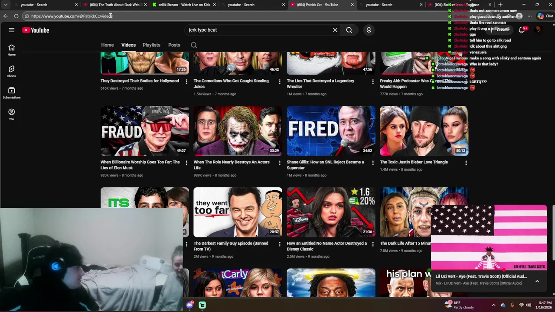The width and height of the screenshot is (555, 312).
Task: Open 'The Toxic Justin Bieber Love Triangle' title
Action: [414, 162]
